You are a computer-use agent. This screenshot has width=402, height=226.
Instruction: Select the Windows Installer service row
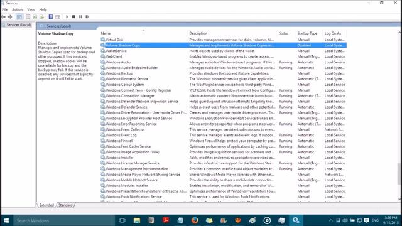[x=223, y=158]
